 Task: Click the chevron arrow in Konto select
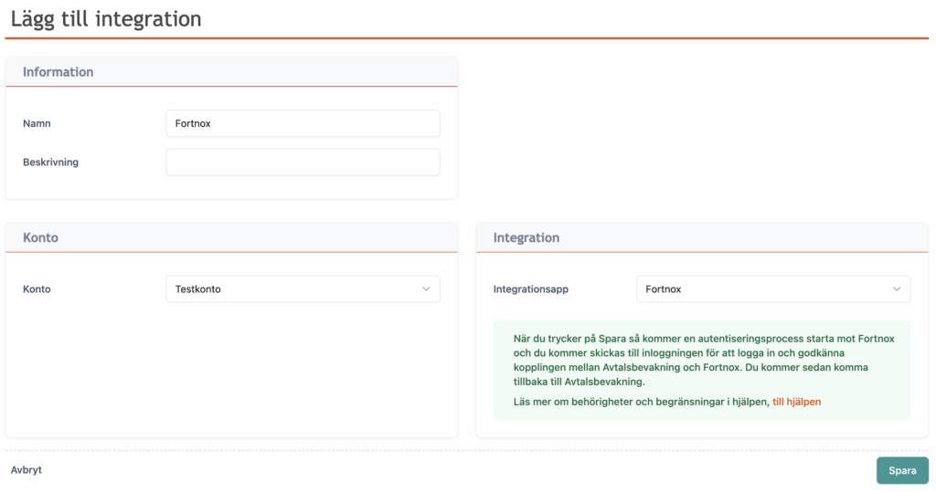(x=426, y=289)
